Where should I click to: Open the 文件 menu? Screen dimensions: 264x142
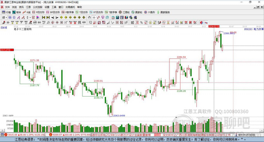tap(7, 7)
